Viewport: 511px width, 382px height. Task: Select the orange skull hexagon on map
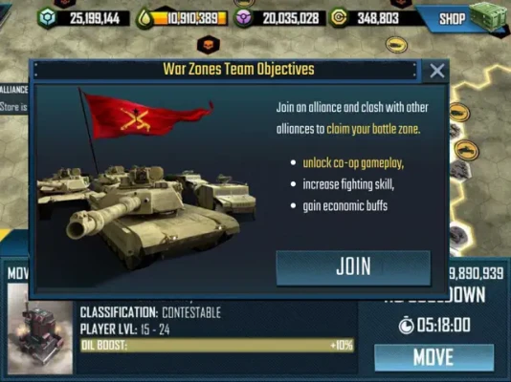pyautogui.click(x=209, y=45)
